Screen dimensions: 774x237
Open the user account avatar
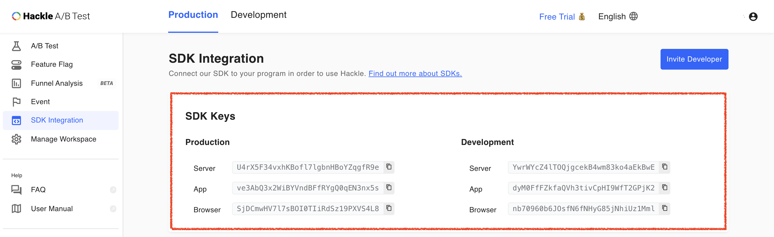[x=753, y=16]
